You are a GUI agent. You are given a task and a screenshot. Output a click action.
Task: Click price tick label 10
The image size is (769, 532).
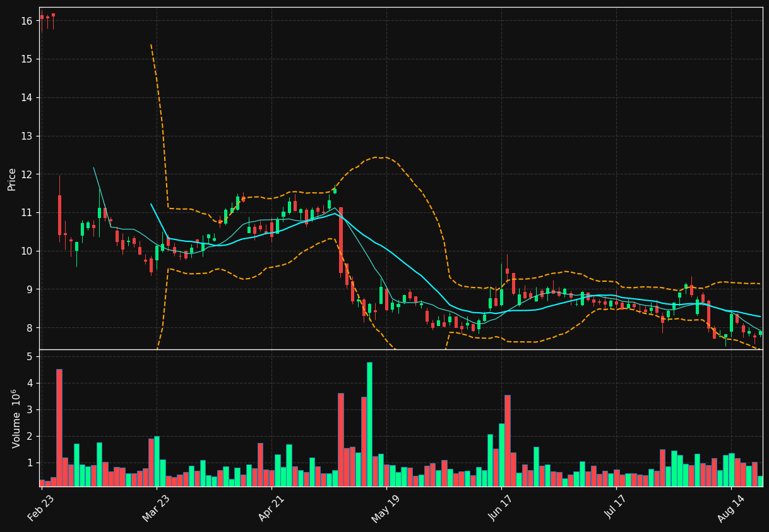(x=27, y=251)
